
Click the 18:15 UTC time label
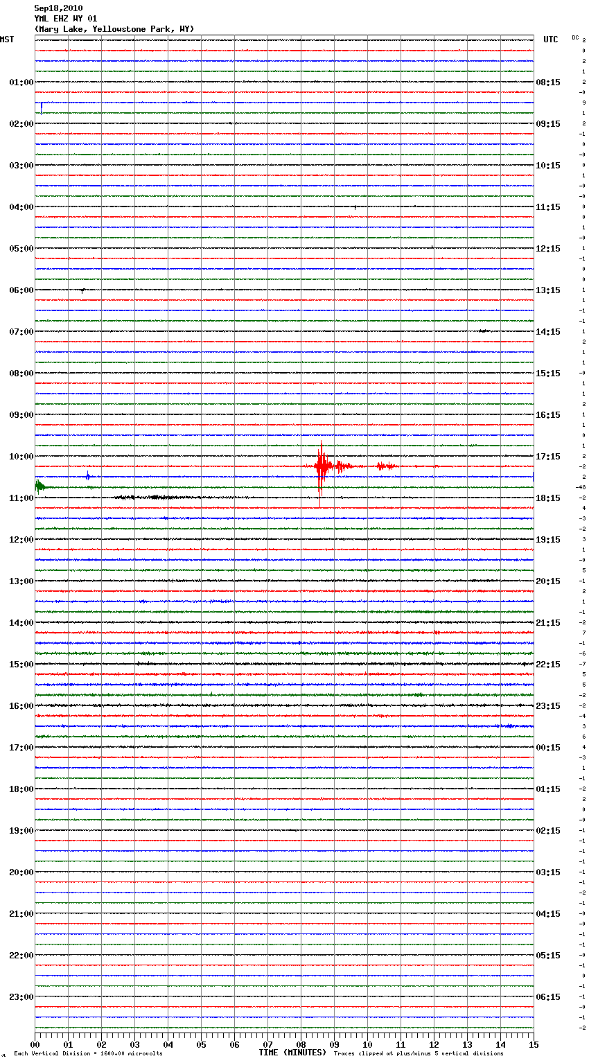[x=548, y=498]
